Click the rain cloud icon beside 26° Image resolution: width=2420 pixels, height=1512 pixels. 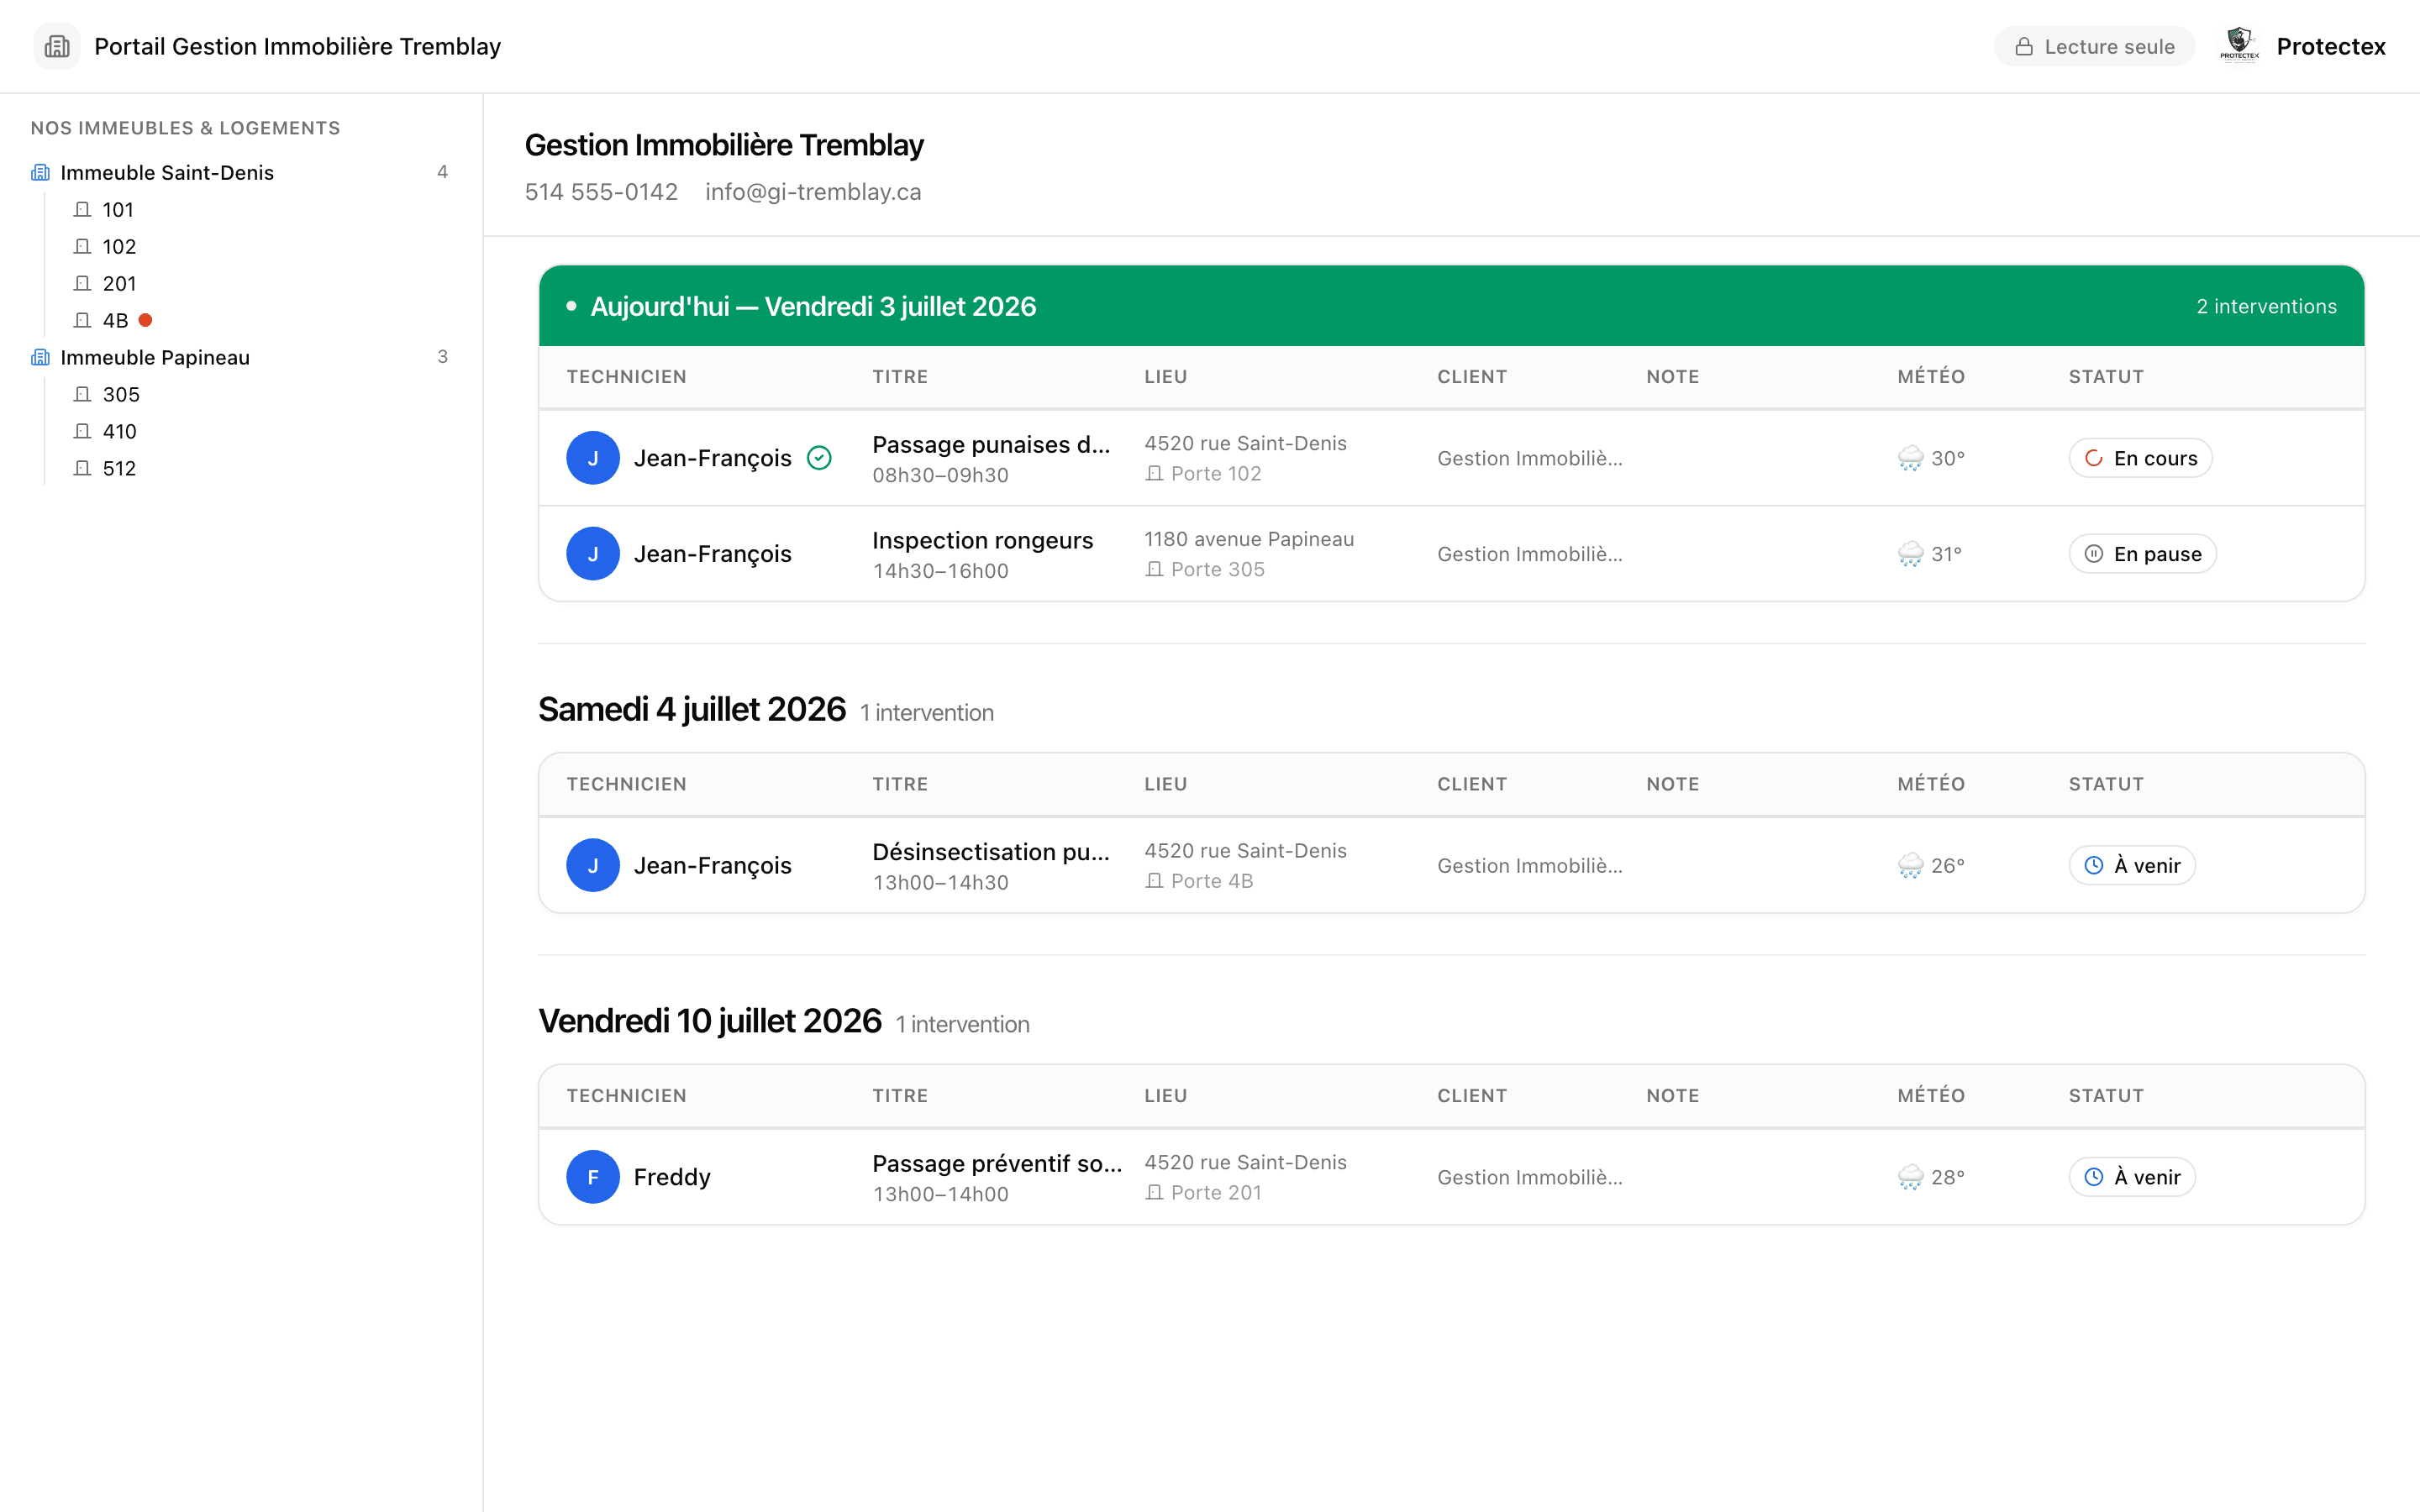coord(1910,866)
